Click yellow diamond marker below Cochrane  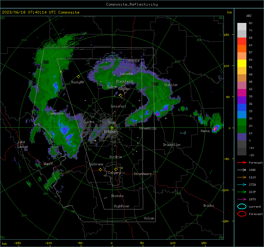pos(100,169)
